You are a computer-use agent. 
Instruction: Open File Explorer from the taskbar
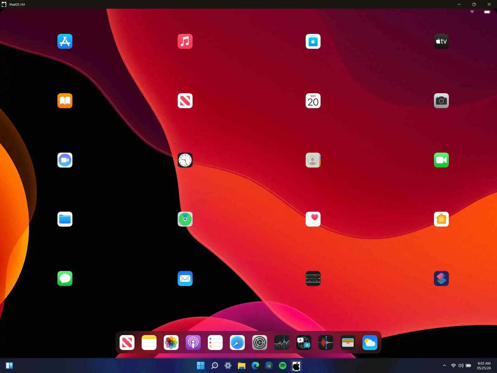242,366
